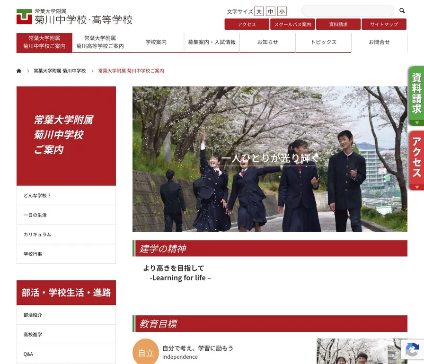Click the reCAPTCHA badge icon
Image resolution: width=424 pixels, height=364 pixels.
pyautogui.click(x=412, y=349)
